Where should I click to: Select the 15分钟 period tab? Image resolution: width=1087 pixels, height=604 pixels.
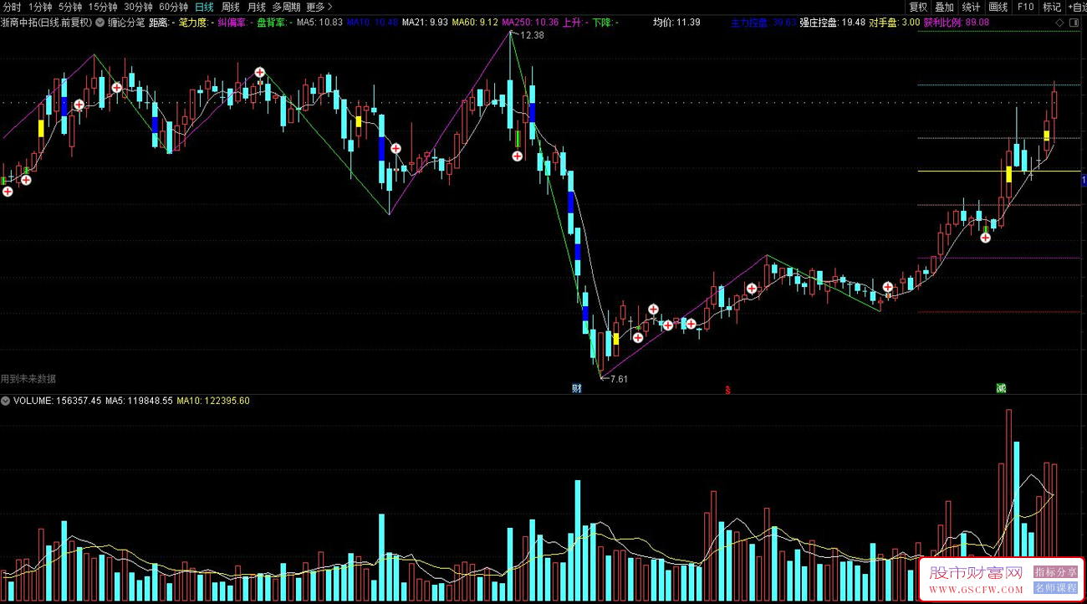(x=103, y=7)
